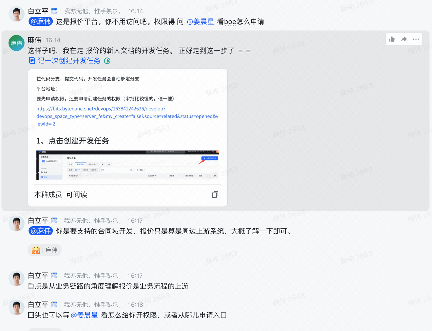Click the @麻伟 mention before 你是要支持的合同域开发
This screenshot has width=432, height=331.
coord(41,231)
